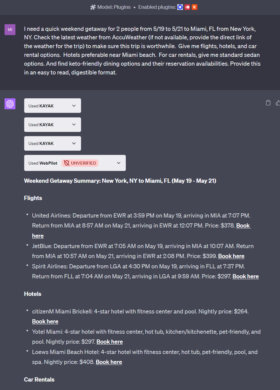Click the plugins puzzle icon beside Model
Viewport: 280px width, 390px height.
coord(93,7)
